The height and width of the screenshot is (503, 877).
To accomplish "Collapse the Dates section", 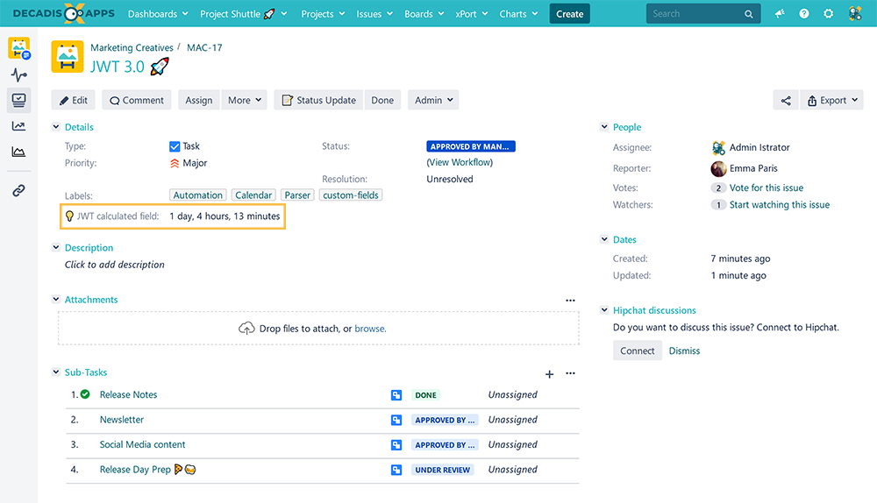I will tap(604, 239).
